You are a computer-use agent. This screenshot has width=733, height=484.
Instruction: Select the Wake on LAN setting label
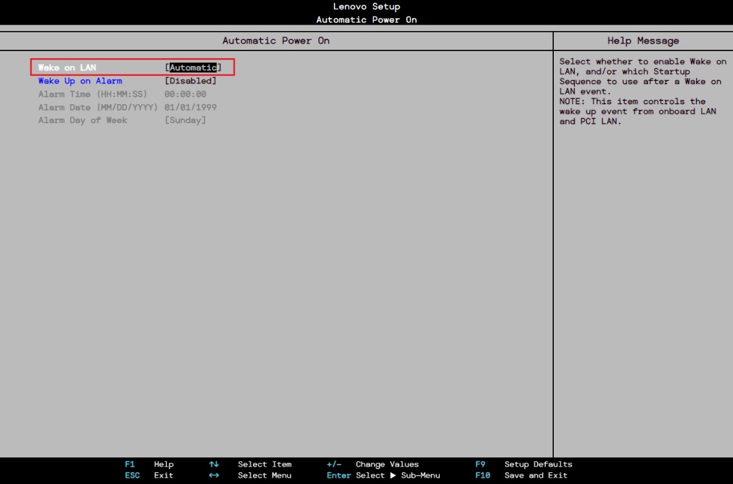pyautogui.click(x=67, y=68)
